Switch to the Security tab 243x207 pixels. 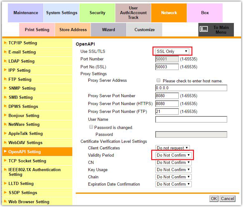coord(97,13)
